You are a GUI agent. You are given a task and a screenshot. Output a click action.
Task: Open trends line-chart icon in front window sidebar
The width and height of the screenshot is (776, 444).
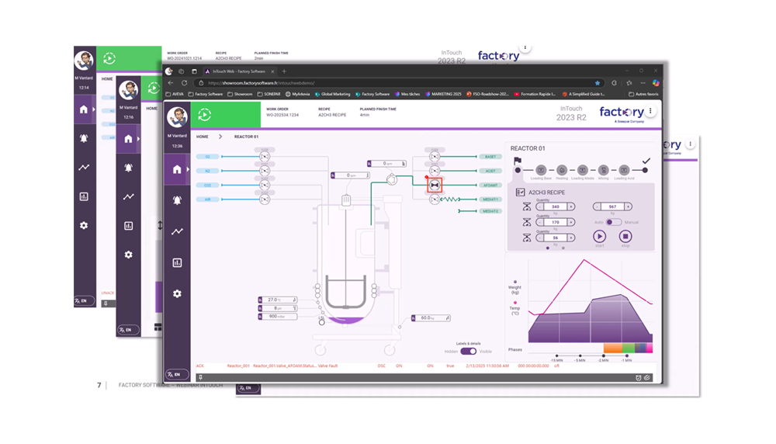pos(177,231)
